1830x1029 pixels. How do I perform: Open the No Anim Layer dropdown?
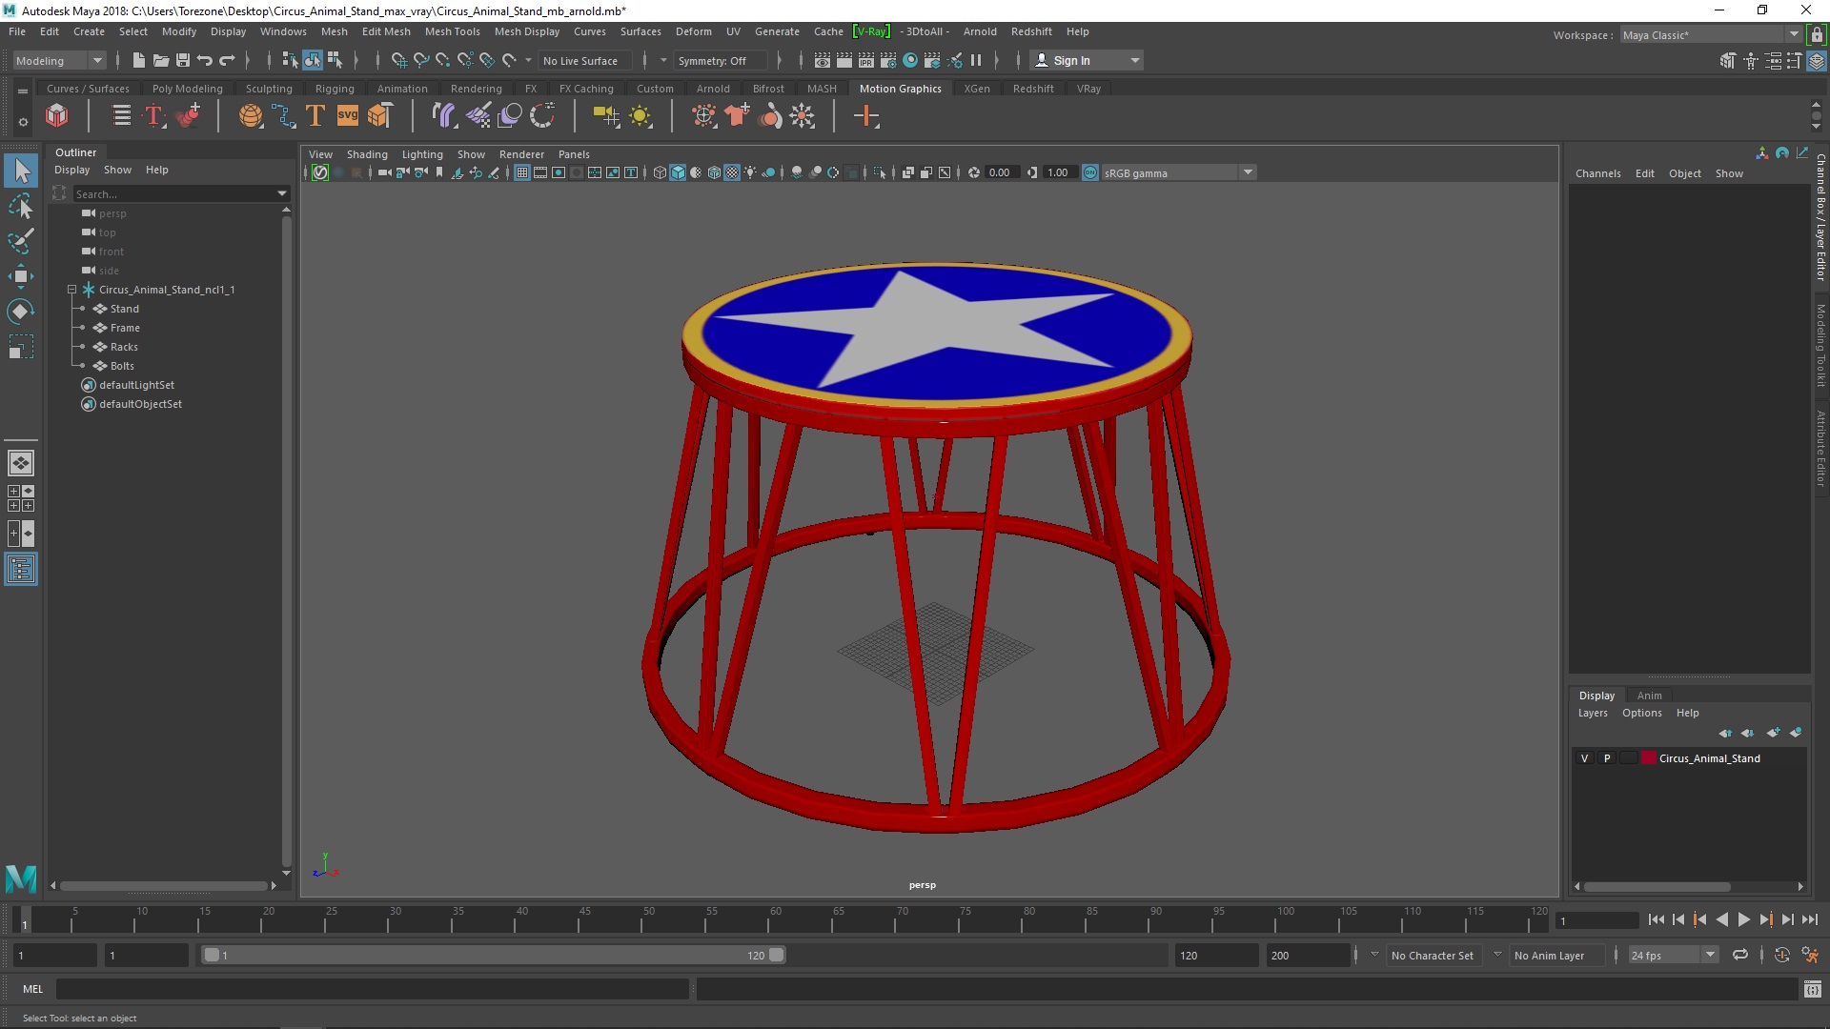tap(1555, 955)
